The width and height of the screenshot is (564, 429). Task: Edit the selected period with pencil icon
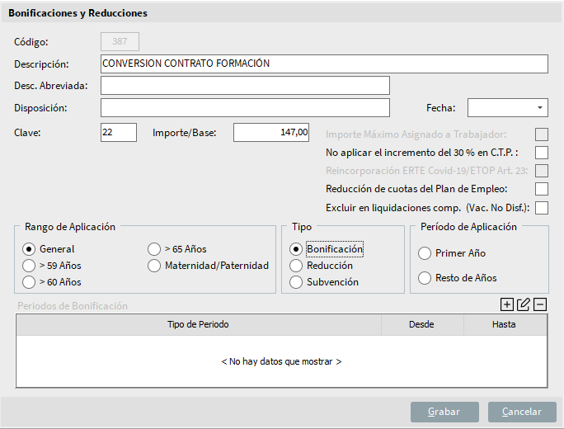(x=523, y=304)
